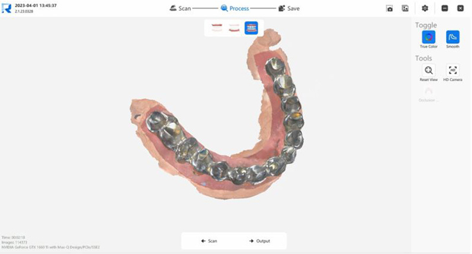Click the back-arrow Scan button
472x254 pixels.
tap(209, 241)
